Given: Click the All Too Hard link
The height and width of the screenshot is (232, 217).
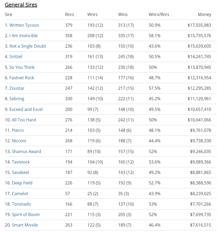Looking at the screenshot, I should [24, 120].
